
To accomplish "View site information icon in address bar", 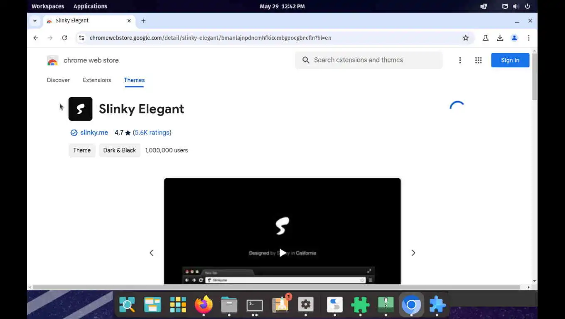I will (x=81, y=38).
